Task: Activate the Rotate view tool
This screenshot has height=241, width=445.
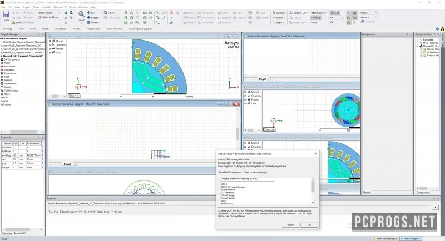Action: coord(93,18)
